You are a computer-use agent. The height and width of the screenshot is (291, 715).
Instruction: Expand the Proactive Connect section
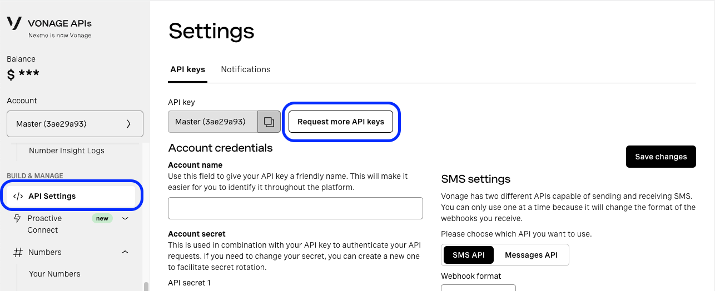coord(125,218)
